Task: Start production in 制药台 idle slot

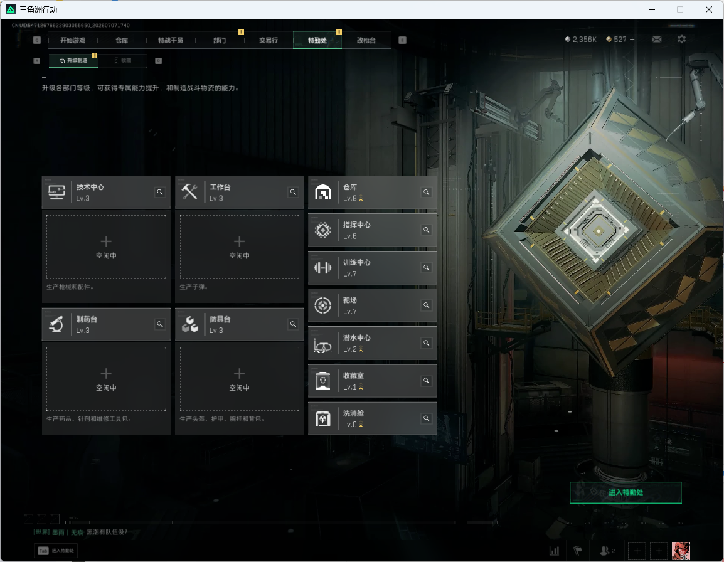Action: pyautogui.click(x=106, y=379)
